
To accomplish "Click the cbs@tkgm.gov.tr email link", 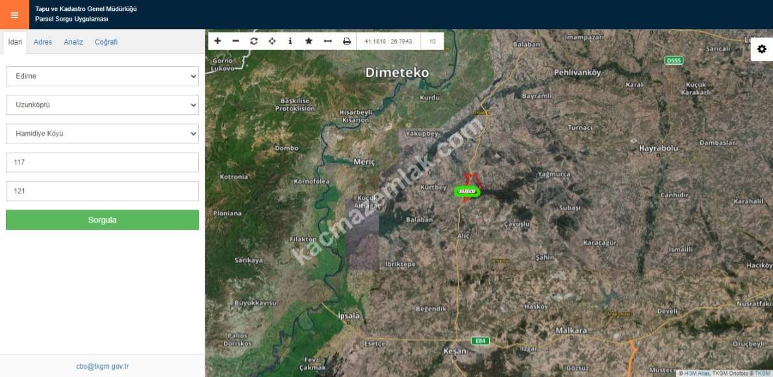I will click(102, 366).
